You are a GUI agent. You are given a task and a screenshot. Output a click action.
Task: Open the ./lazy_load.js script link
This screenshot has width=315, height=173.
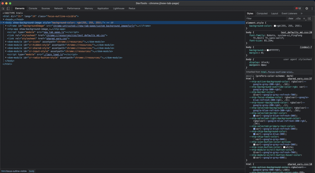click(53, 55)
